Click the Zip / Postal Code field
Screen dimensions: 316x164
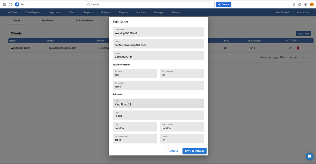pyautogui.click(x=135, y=139)
